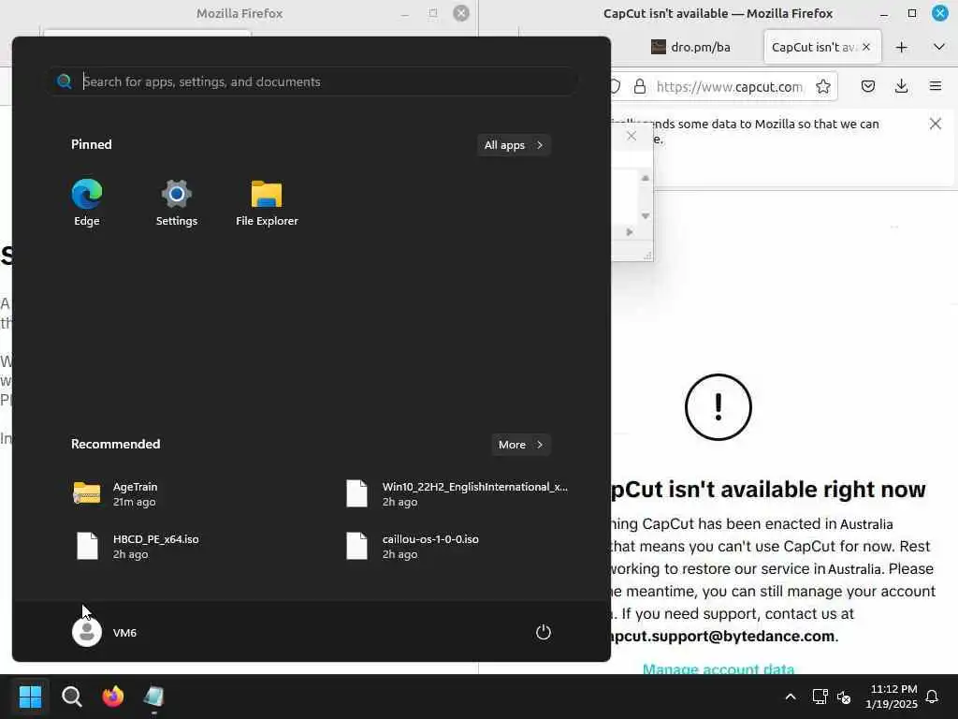Minimize the CapCut Firefox window
Screen dimensions: 958x719
click(x=884, y=13)
